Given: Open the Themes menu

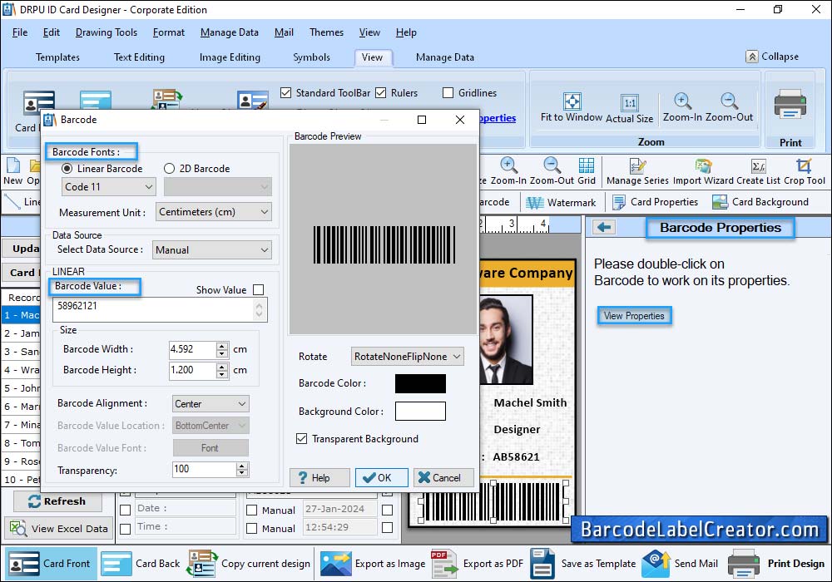Looking at the screenshot, I should [x=326, y=32].
